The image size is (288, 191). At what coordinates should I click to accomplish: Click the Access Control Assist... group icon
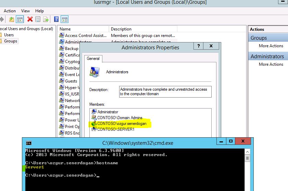pyautogui.click(x=62, y=35)
